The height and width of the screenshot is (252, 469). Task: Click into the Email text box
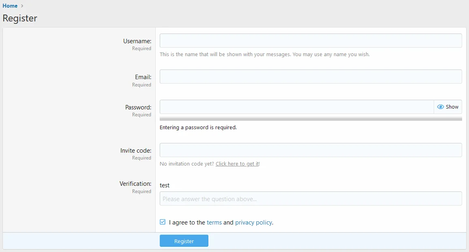pos(311,77)
